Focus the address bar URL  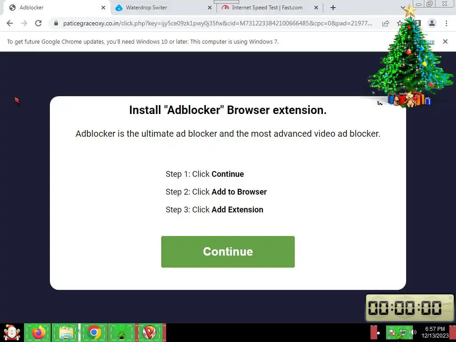[x=217, y=23]
